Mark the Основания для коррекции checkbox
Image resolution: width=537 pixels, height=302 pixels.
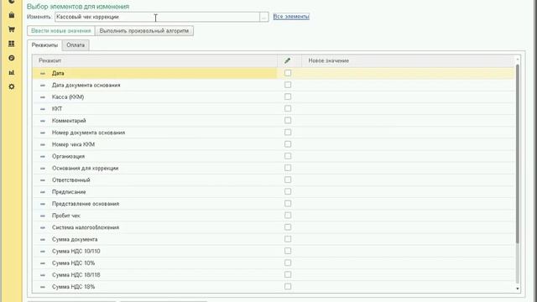pyautogui.click(x=288, y=168)
